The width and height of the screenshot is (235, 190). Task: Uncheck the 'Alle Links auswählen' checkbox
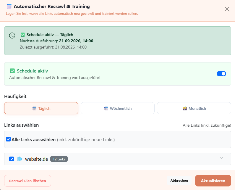8,139
